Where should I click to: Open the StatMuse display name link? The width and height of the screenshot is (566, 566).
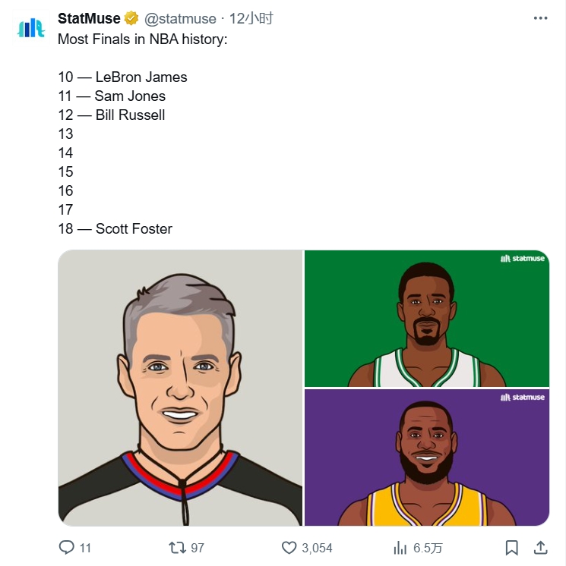pyautogui.click(x=89, y=19)
